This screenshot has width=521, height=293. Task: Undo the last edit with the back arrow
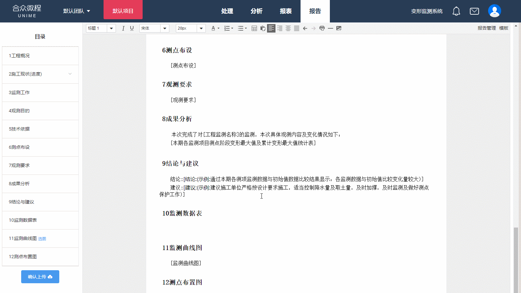(x=305, y=28)
